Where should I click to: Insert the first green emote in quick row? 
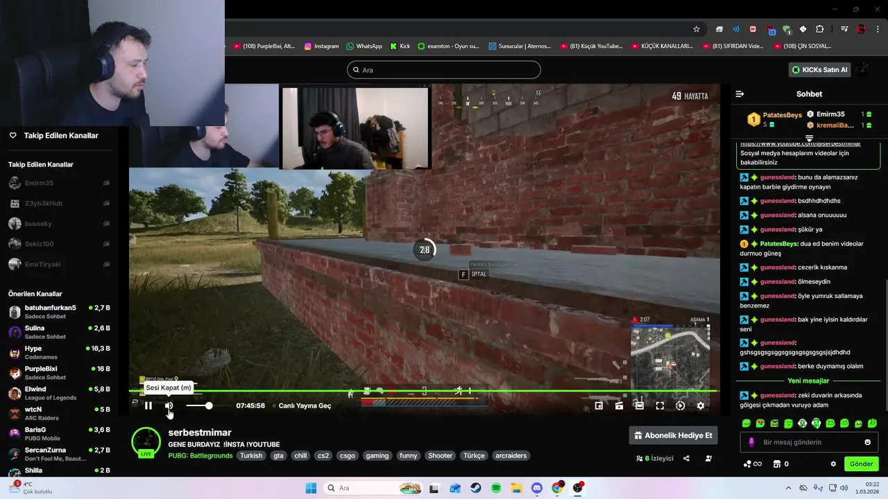click(746, 423)
